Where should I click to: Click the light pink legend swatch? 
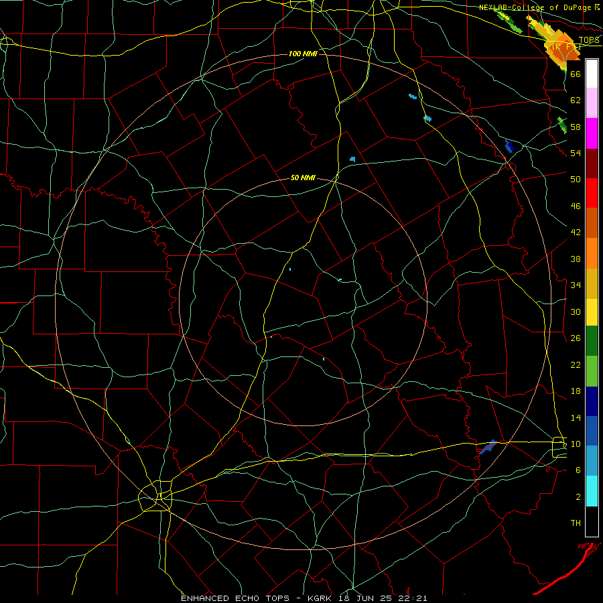tap(592, 103)
